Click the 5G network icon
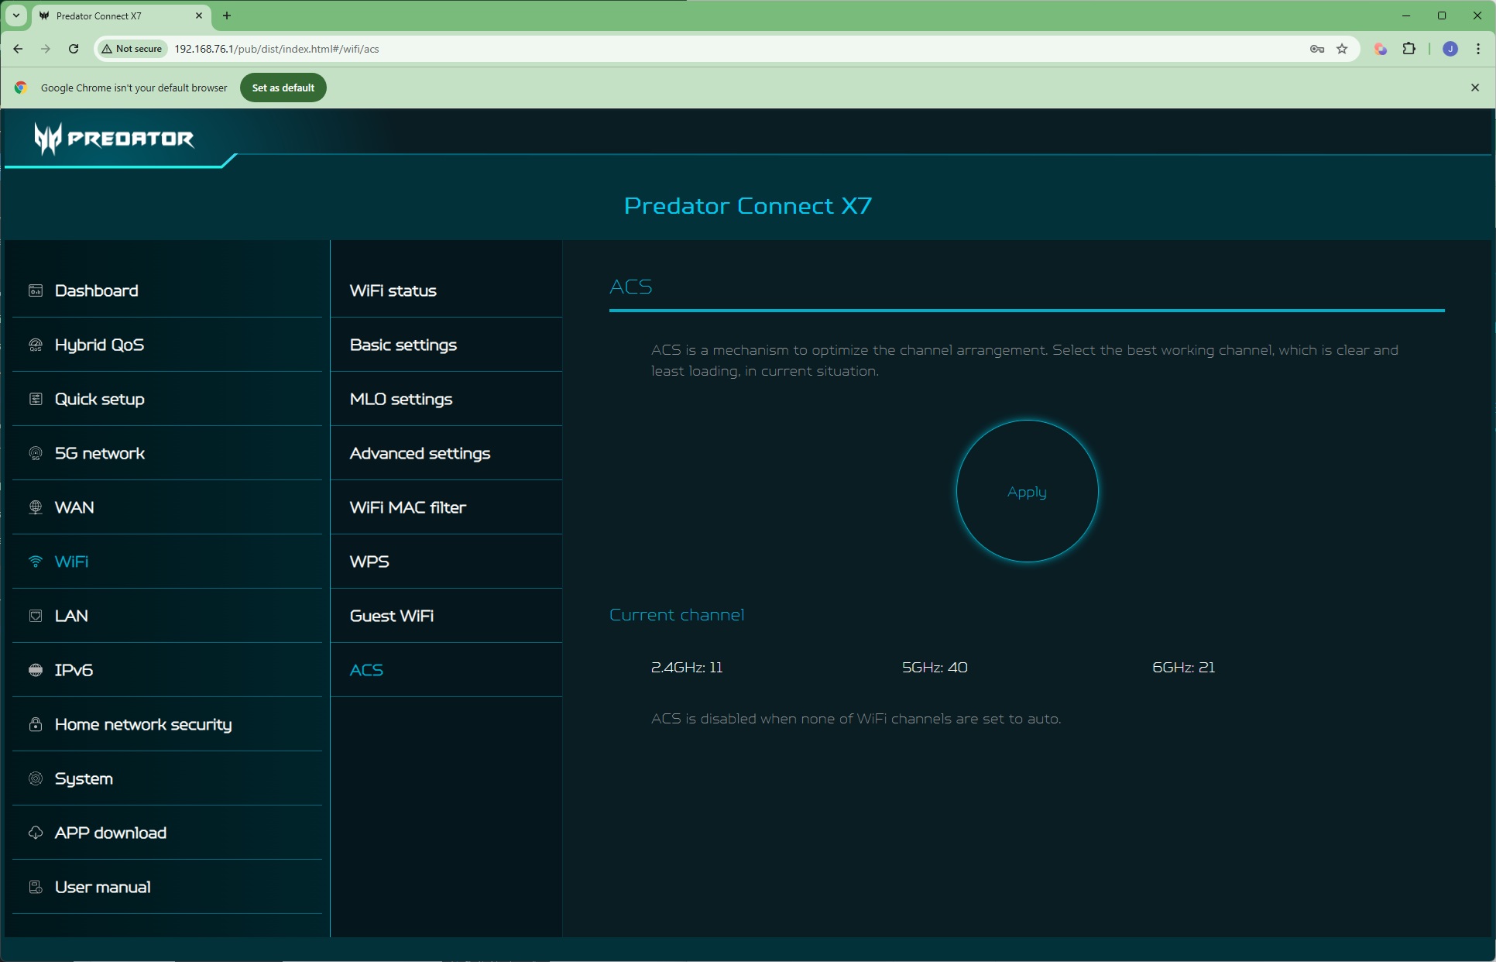Viewport: 1496px width, 962px height. (36, 453)
